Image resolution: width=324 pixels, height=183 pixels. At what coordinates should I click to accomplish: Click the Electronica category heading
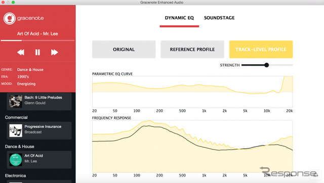pos(15,175)
